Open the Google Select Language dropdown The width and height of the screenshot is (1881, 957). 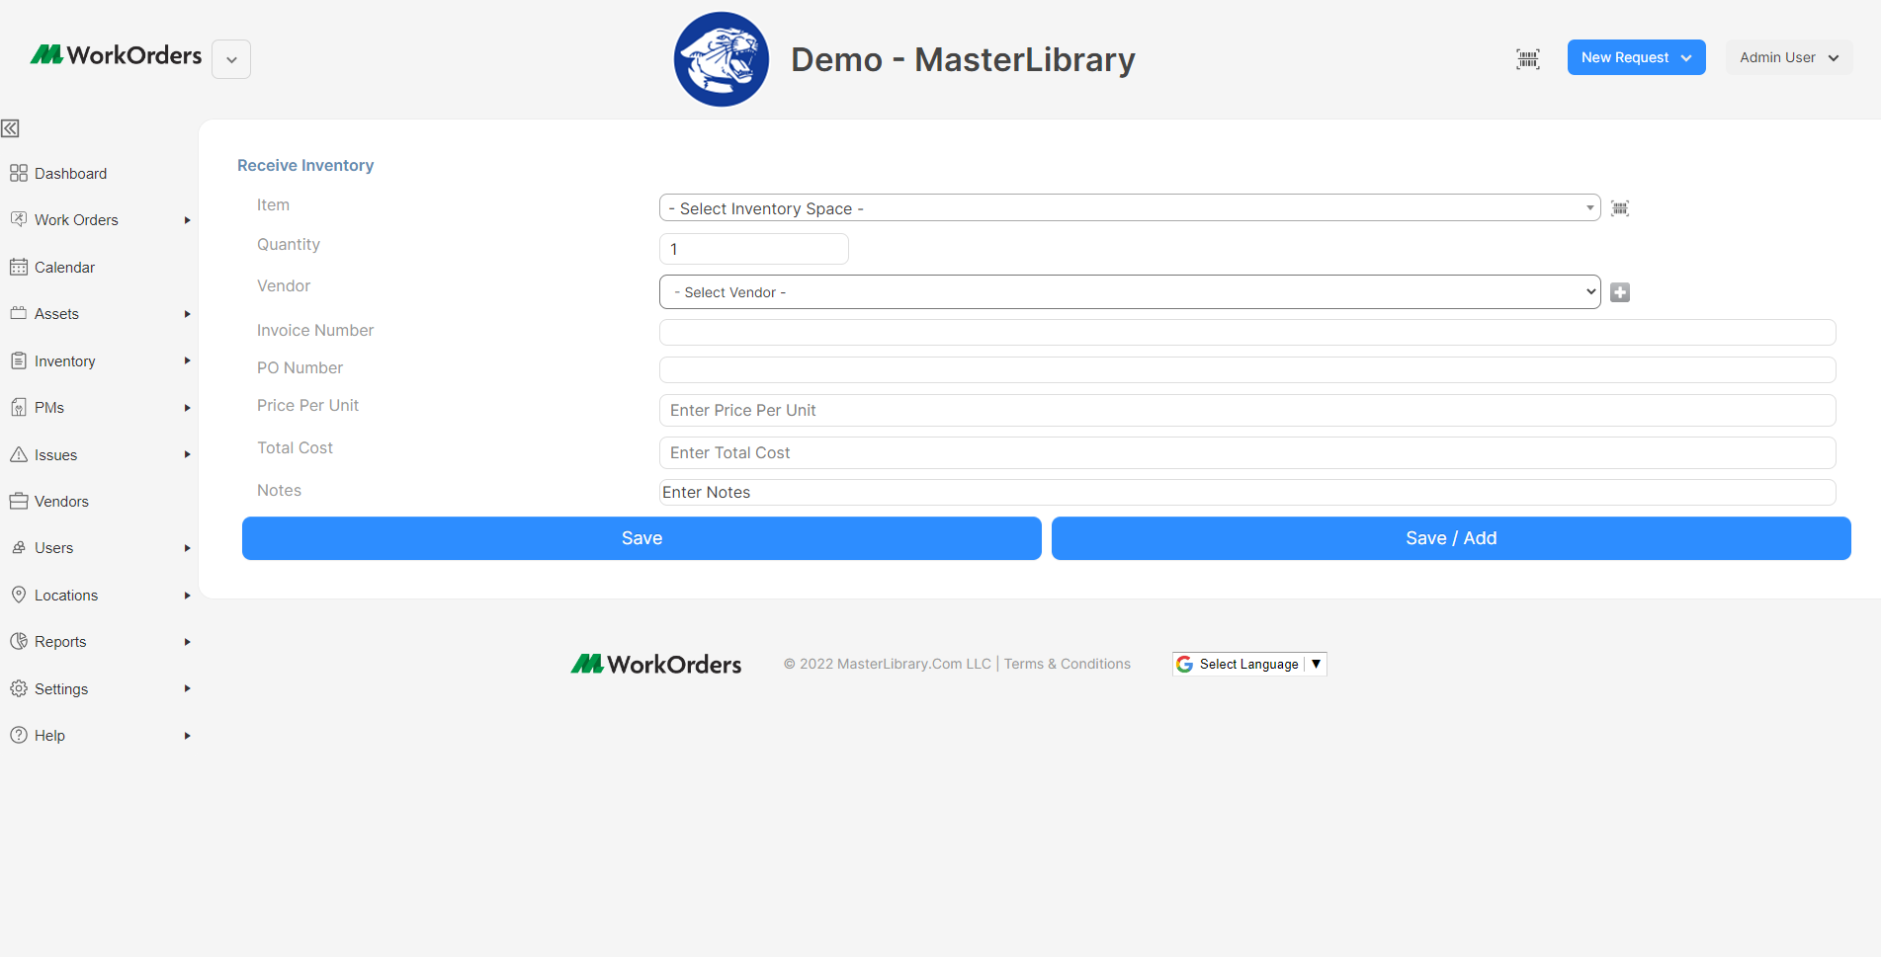1248,664
